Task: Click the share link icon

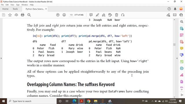Action: point(168,15)
